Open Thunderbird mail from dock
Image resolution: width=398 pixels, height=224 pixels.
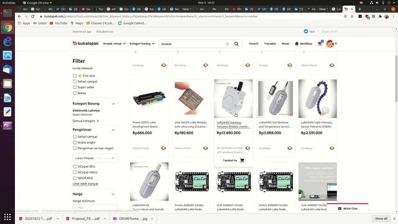pos(7,69)
